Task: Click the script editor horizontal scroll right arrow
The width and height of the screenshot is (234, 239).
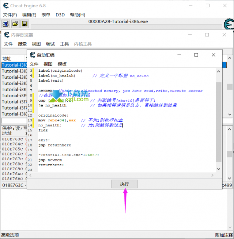Action: [x=212, y=175]
